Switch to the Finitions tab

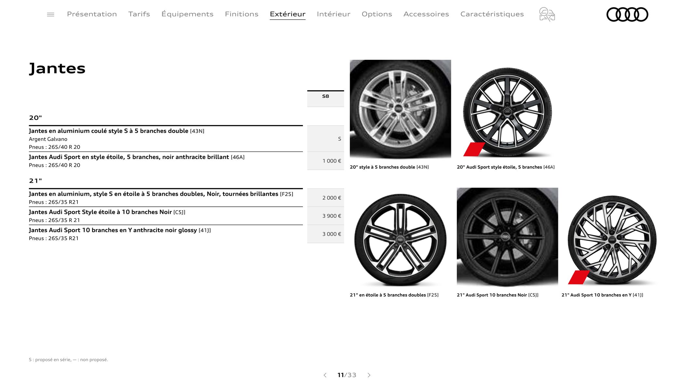click(x=241, y=14)
